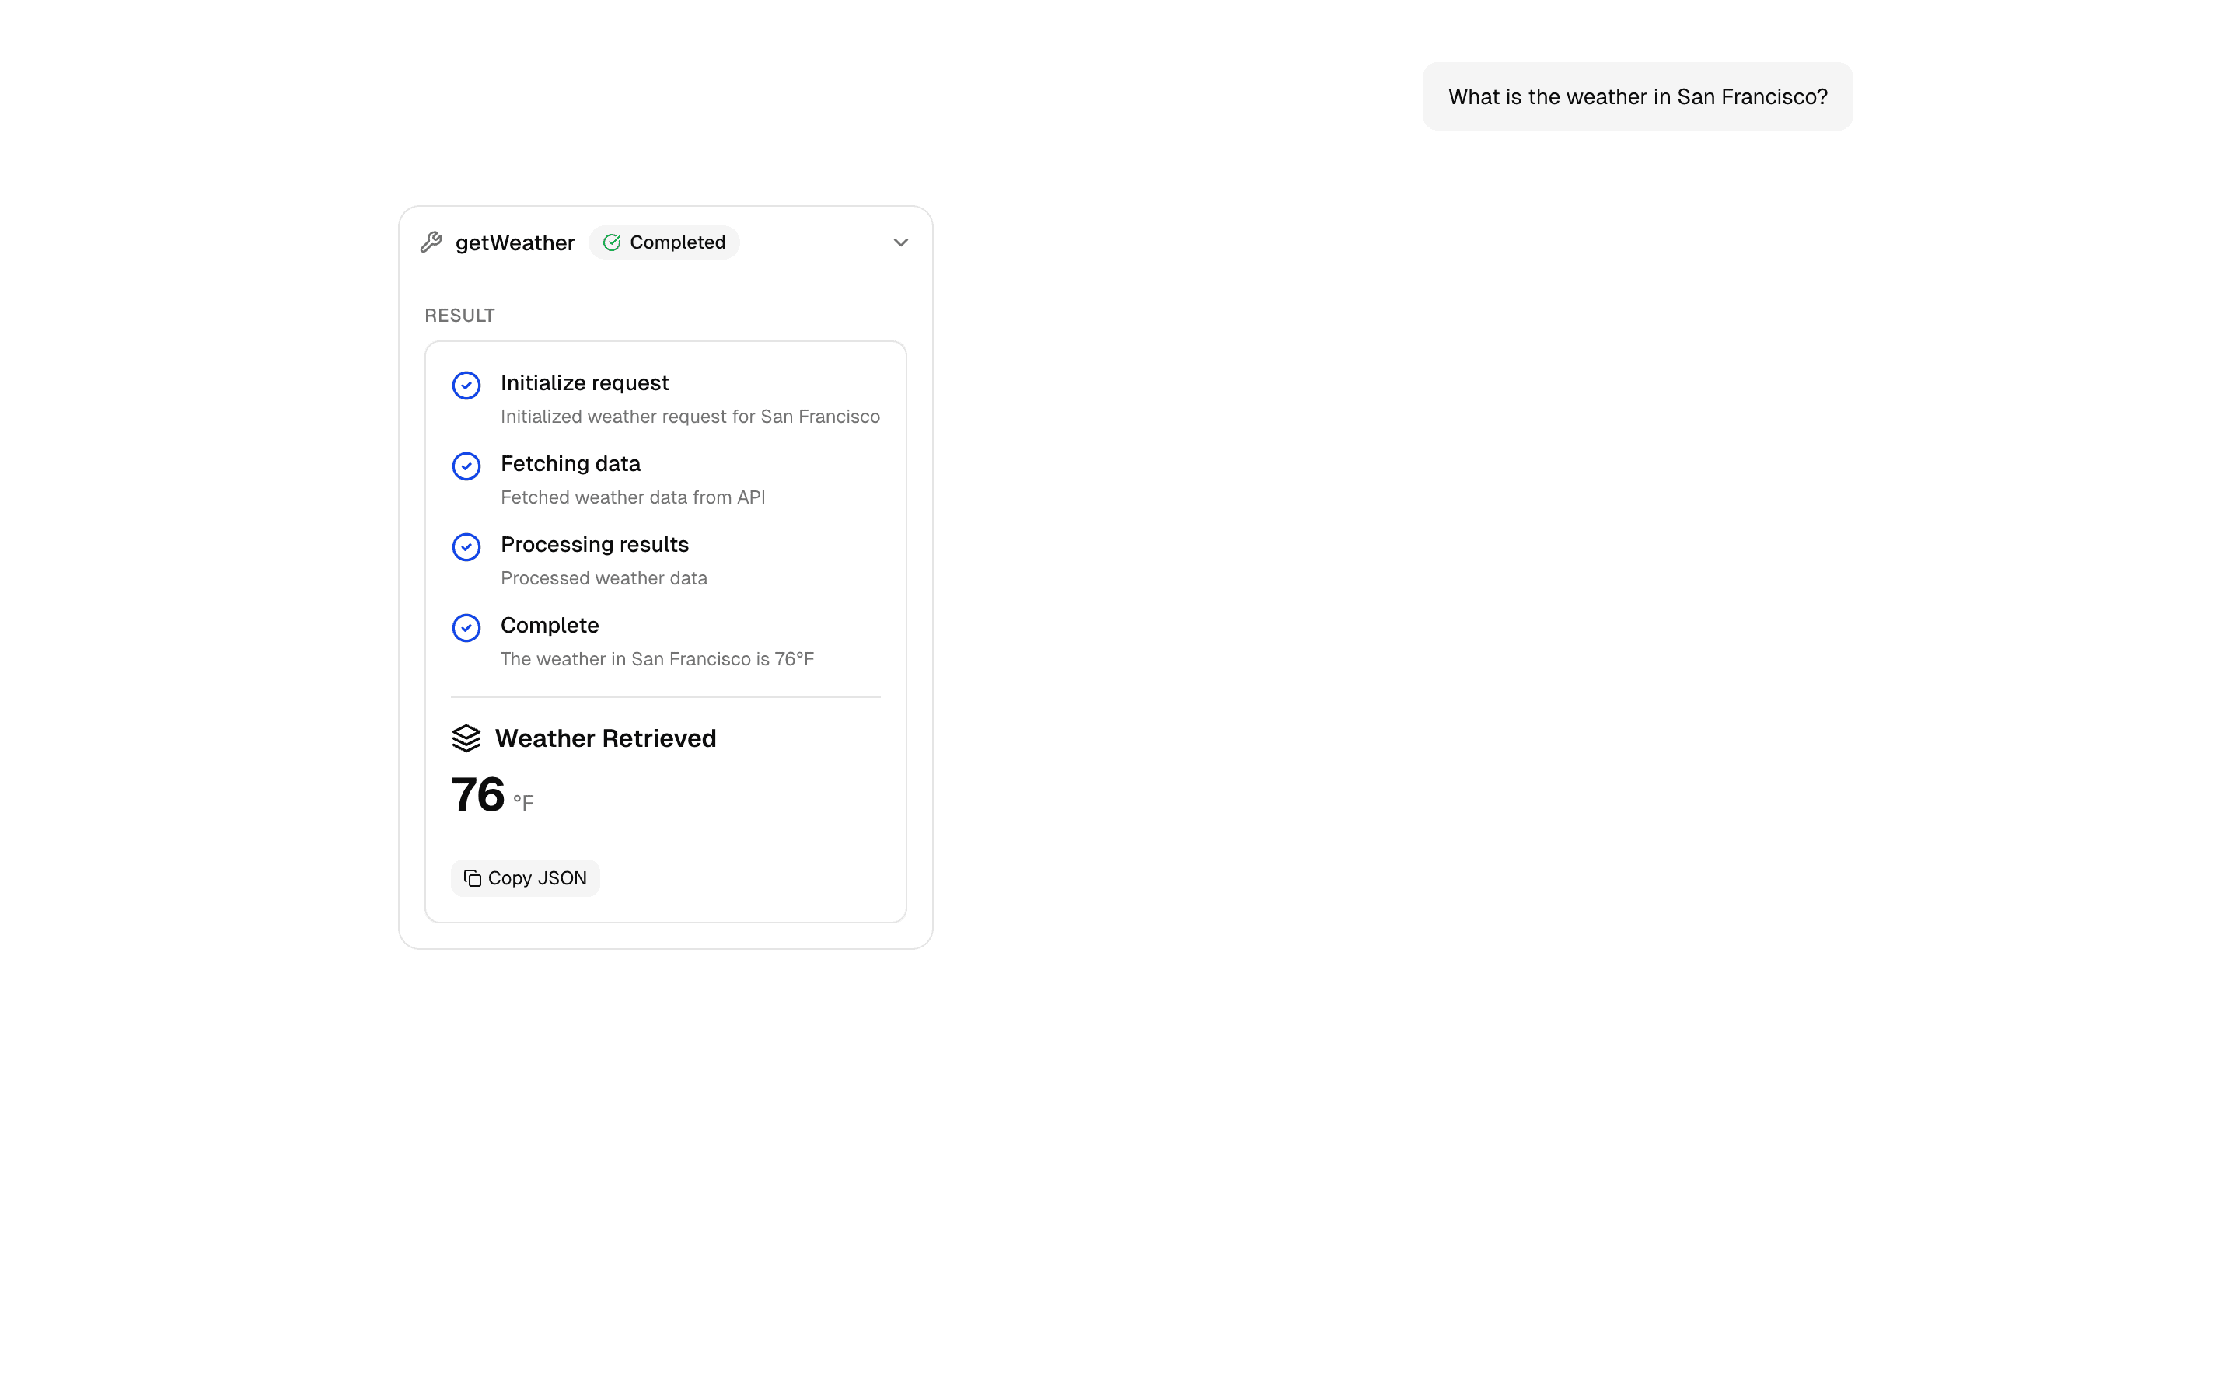Select the check circle beside Processing results
The width and height of the screenshot is (2239, 1399).
tap(466, 547)
